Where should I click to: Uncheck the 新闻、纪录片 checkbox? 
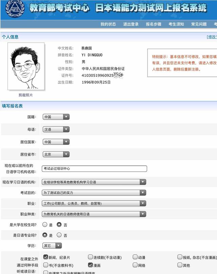tap(46, 257)
